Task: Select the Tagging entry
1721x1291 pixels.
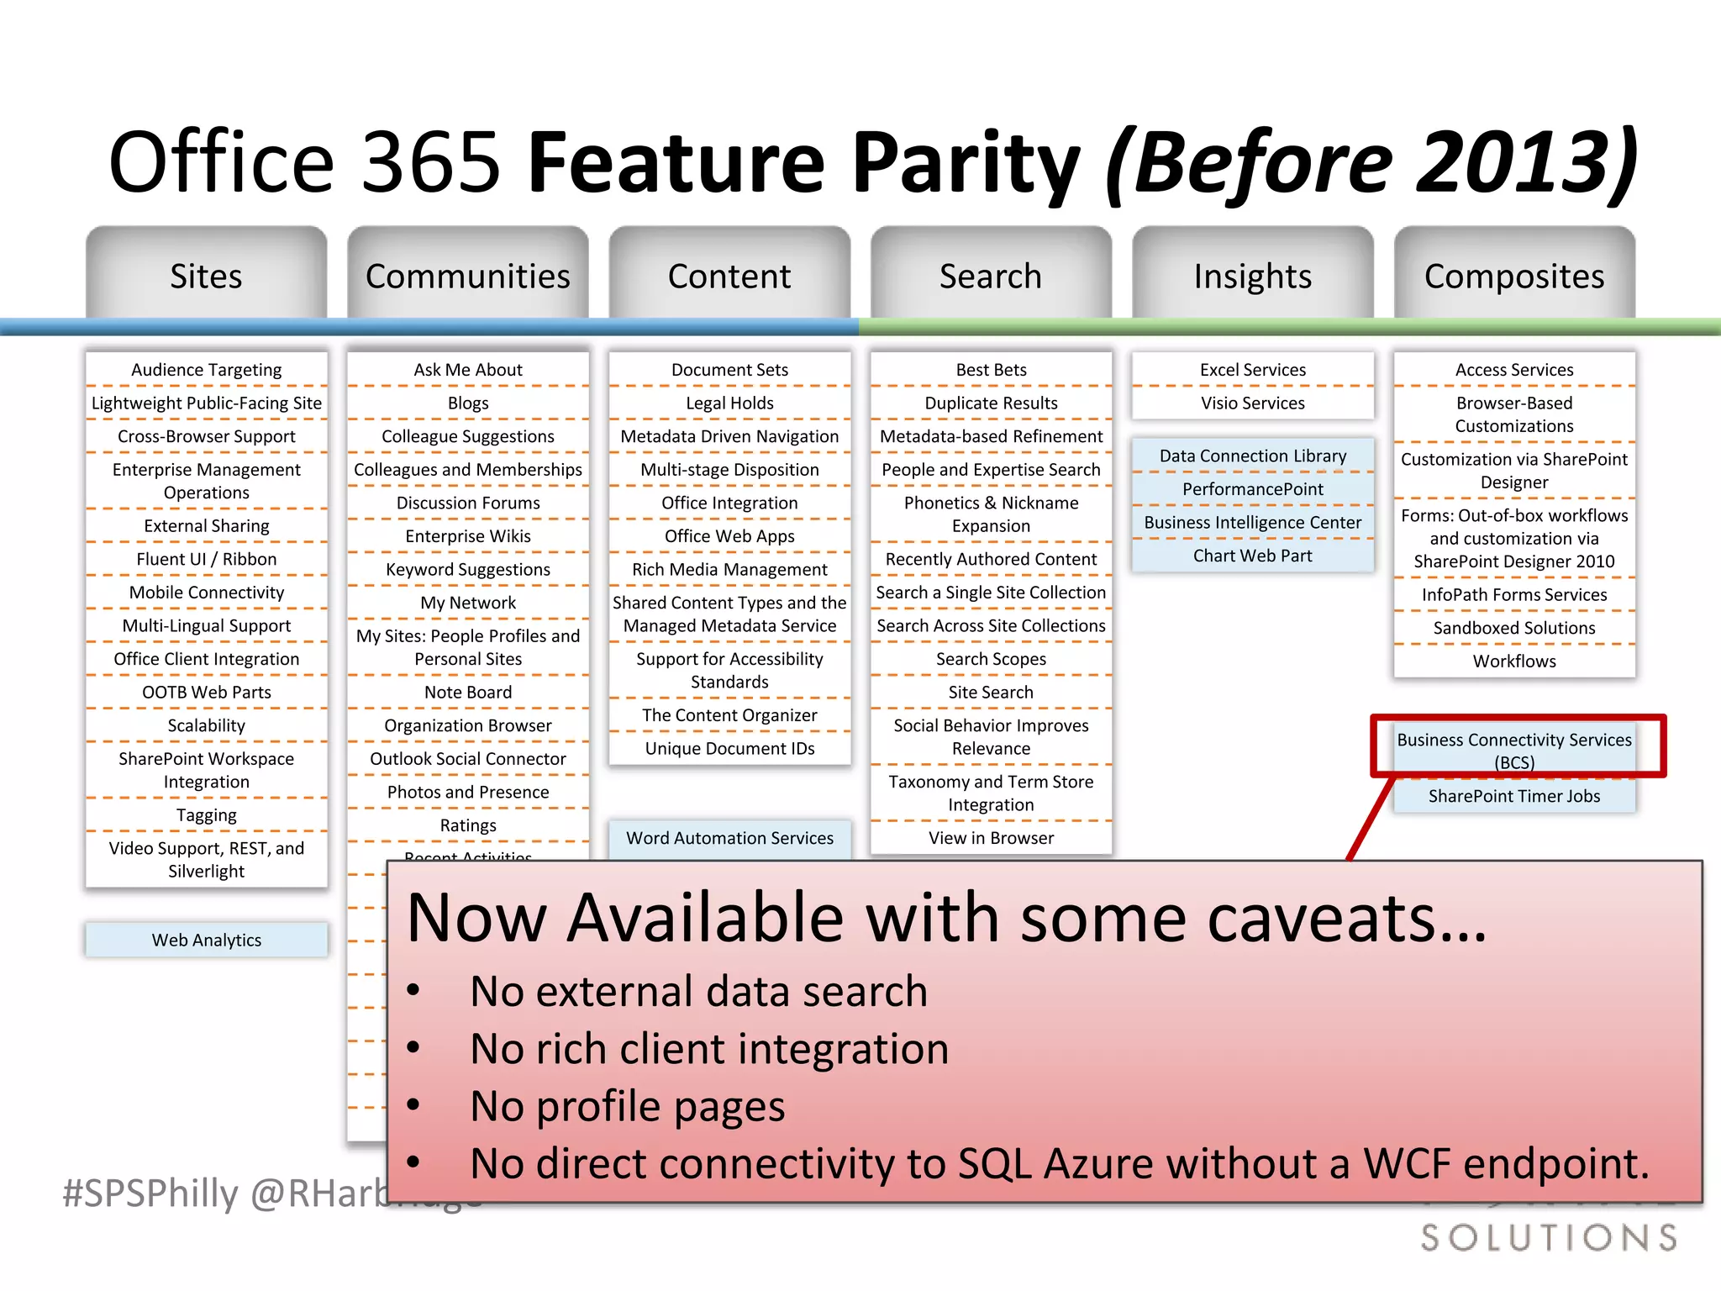Action: [x=206, y=815]
